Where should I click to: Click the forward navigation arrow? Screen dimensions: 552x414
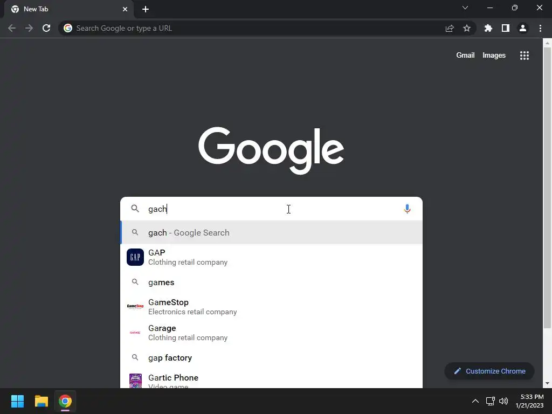pos(29,28)
